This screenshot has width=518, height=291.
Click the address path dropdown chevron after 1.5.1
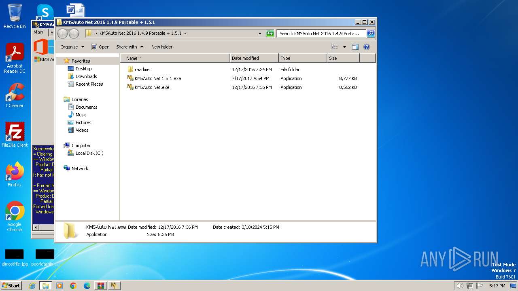click(x=185, y=34)
